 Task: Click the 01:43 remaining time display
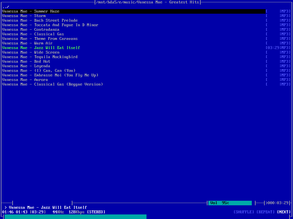[x=21, y=212]
